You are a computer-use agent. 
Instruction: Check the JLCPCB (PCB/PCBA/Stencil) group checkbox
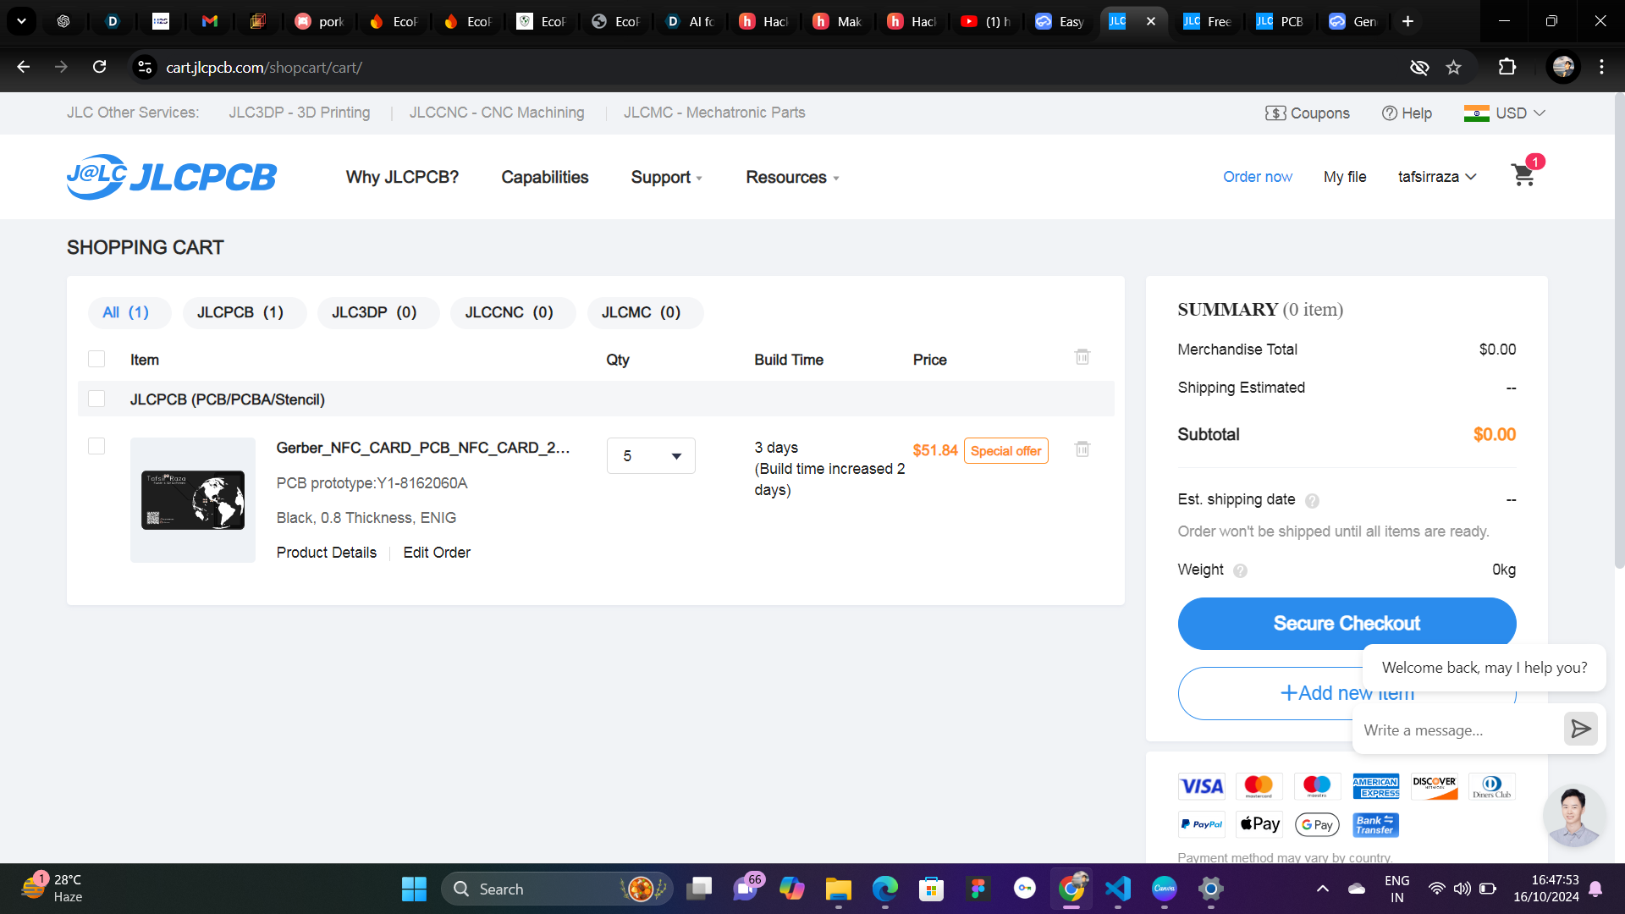[96, 399]
